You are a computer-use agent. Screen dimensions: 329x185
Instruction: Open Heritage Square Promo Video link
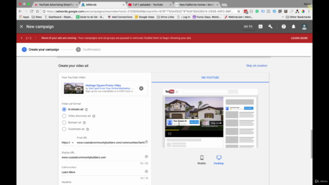[103, 85]
